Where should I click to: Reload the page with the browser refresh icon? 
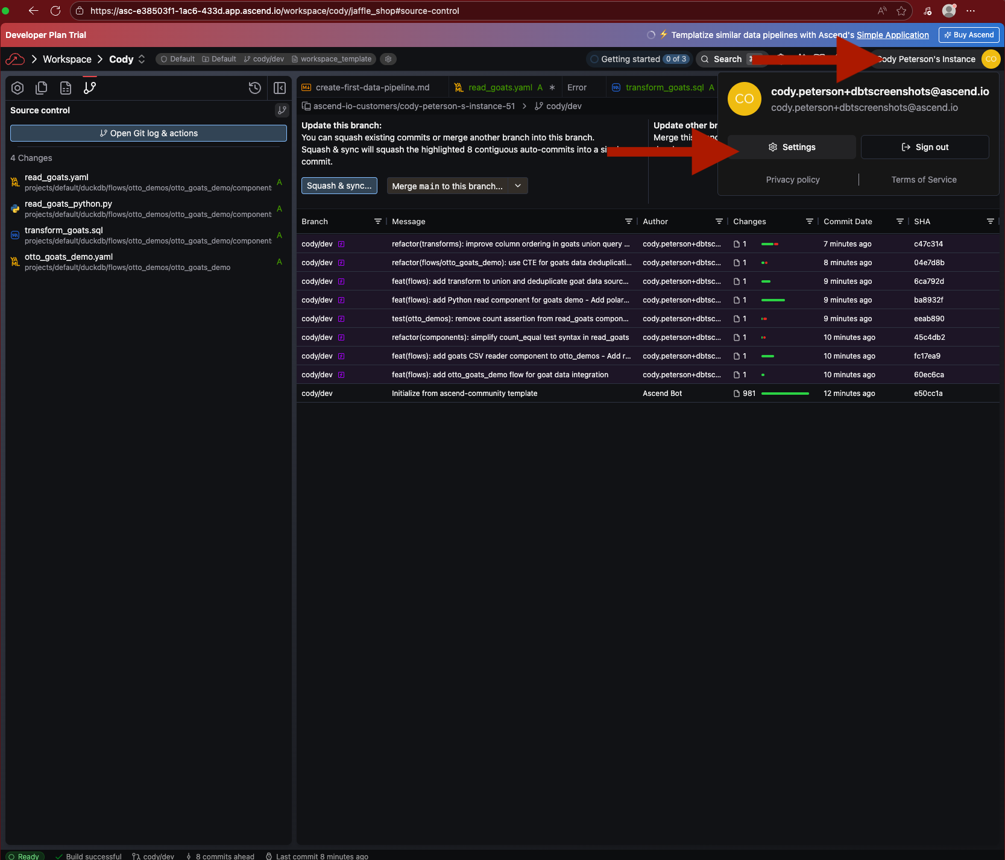click(55, 11)
